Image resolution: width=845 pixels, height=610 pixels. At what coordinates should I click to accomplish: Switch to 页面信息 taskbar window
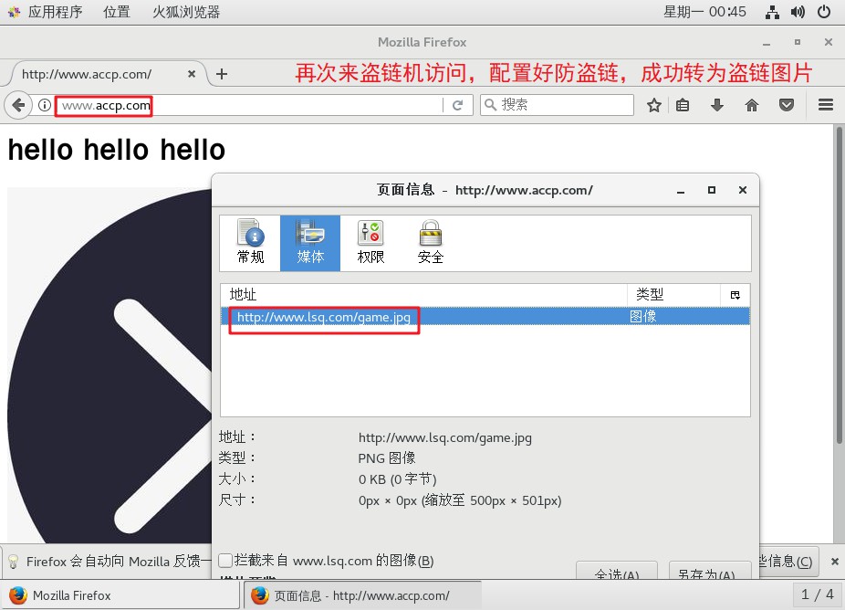362,595
